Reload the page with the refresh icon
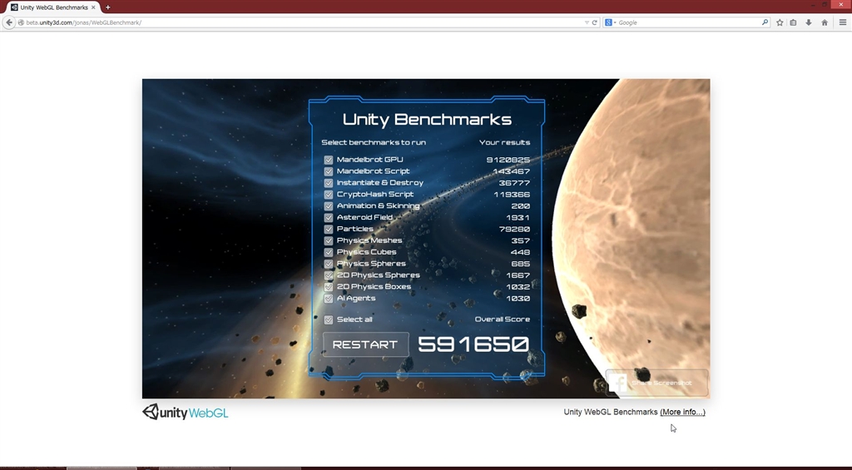The width and height of the screenshot is (852, 470). [594, 22]
